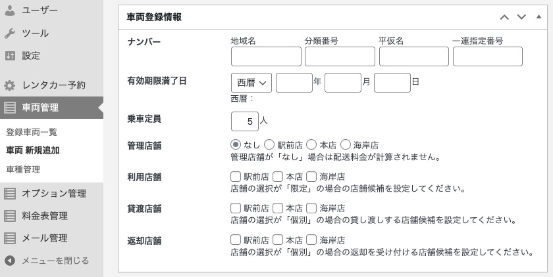Click the 車両登録情報 panel title

click(154, 17)
